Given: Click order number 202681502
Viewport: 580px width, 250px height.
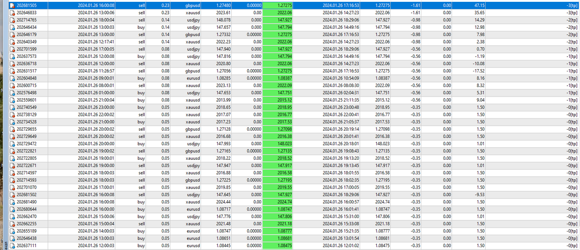Looking at the screenshot, I should 27,194.
